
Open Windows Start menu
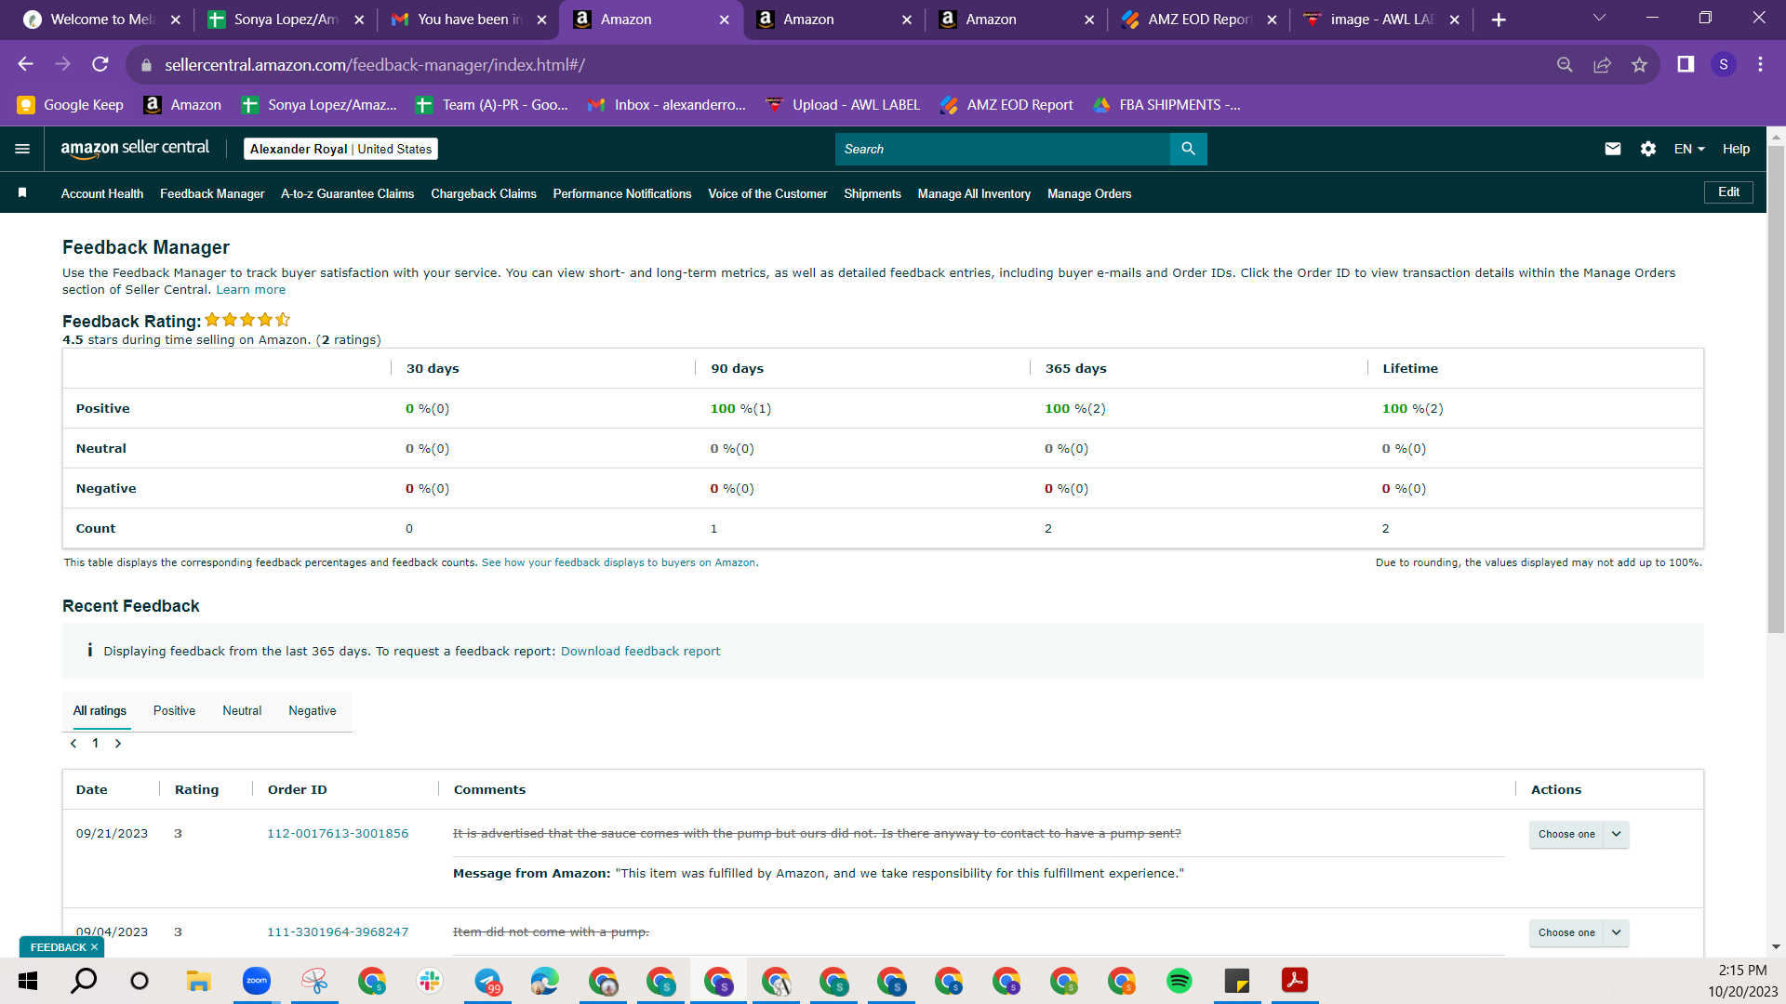click(x=28, y=981)
